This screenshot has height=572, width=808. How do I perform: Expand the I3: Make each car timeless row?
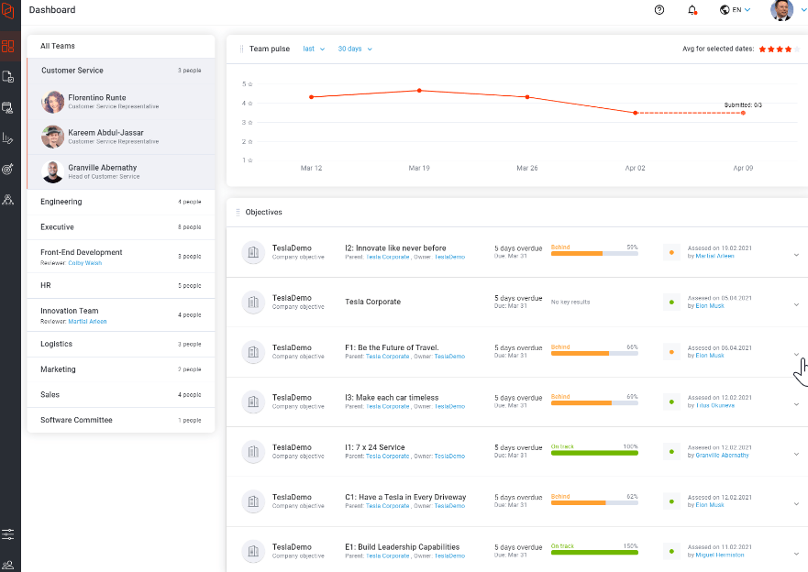(x=796, y=404)
